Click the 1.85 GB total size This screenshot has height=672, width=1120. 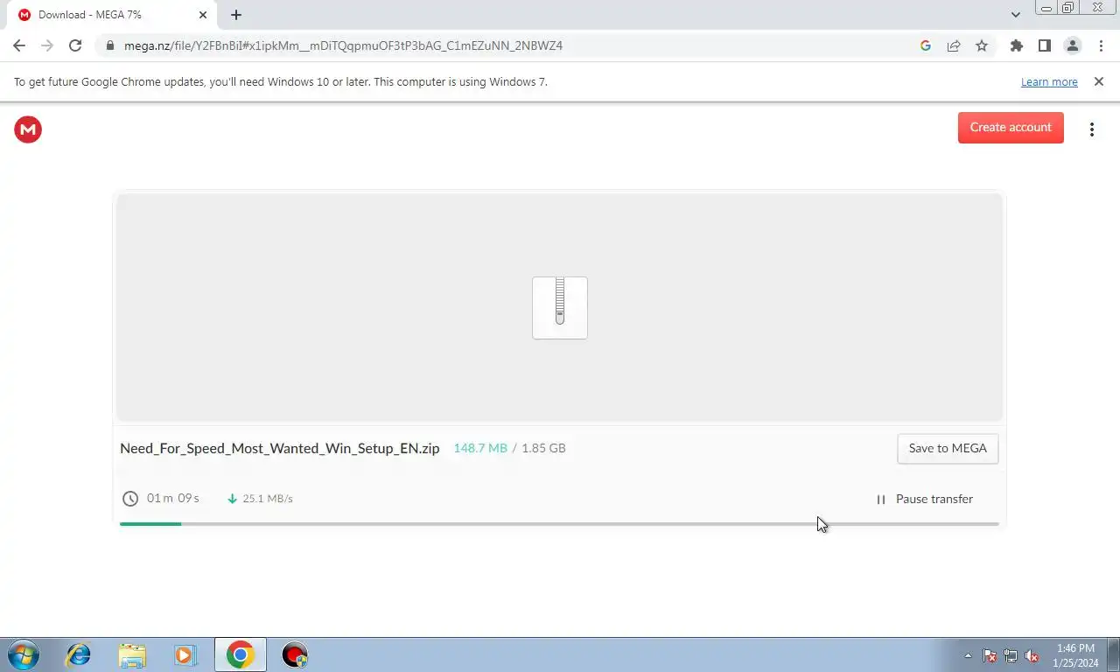pyautogui.click(x=543, y=448)
